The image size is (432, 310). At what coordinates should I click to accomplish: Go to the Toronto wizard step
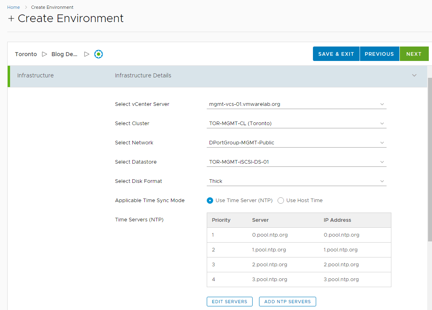[x=26, y=54]
